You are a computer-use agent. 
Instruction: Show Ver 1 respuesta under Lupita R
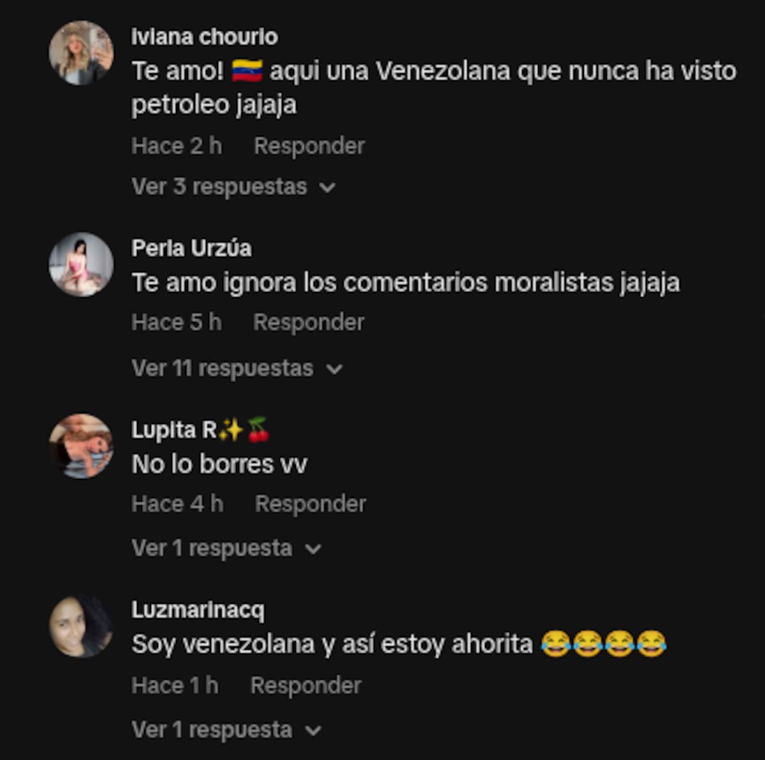coord(212,548)
